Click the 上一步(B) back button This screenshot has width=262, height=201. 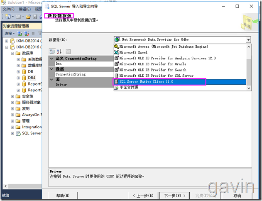(143, 196)
